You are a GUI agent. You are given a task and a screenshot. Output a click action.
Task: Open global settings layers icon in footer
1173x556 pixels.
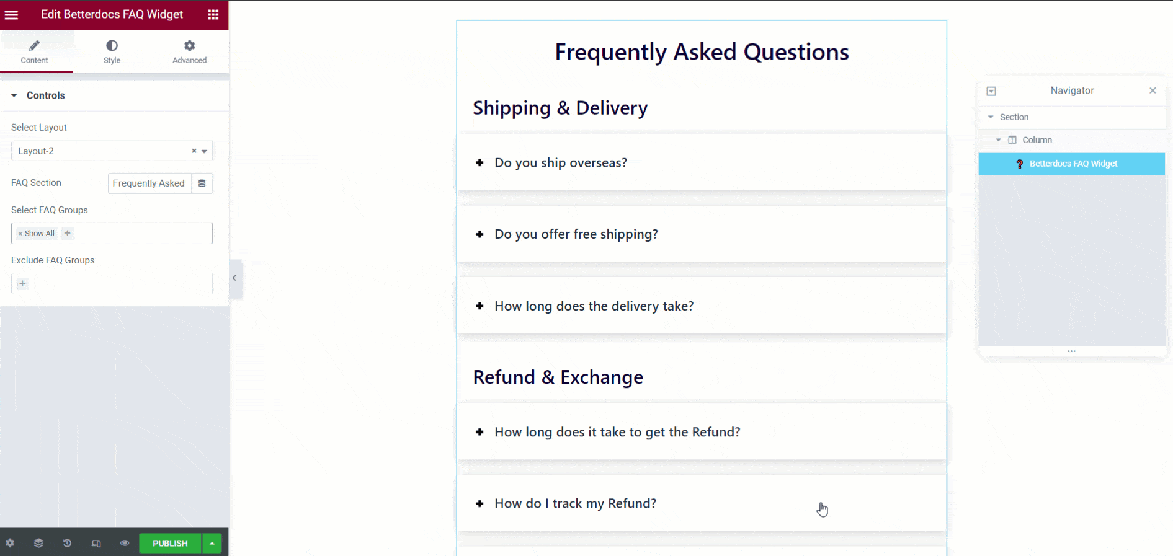[x=38, y=543]
